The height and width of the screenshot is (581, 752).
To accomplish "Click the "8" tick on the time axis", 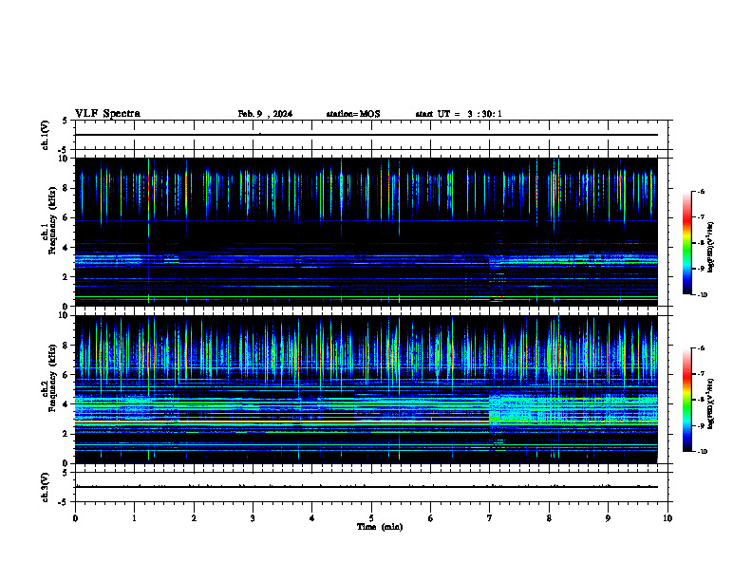I will [549, 518].
